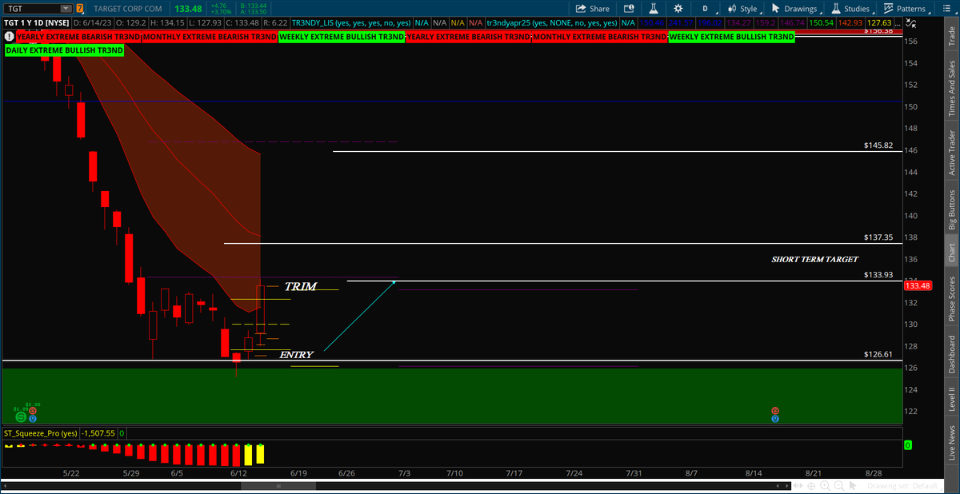This screenshot has height=494, width=960.
Task: Click the zoom in magnifier icon
Action: click(823, 485)
